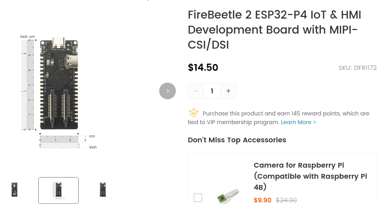This screenshot has height=204, width=388.
Task: Click the crossed-out $24.90 original price
Action: tap(286, 200)
